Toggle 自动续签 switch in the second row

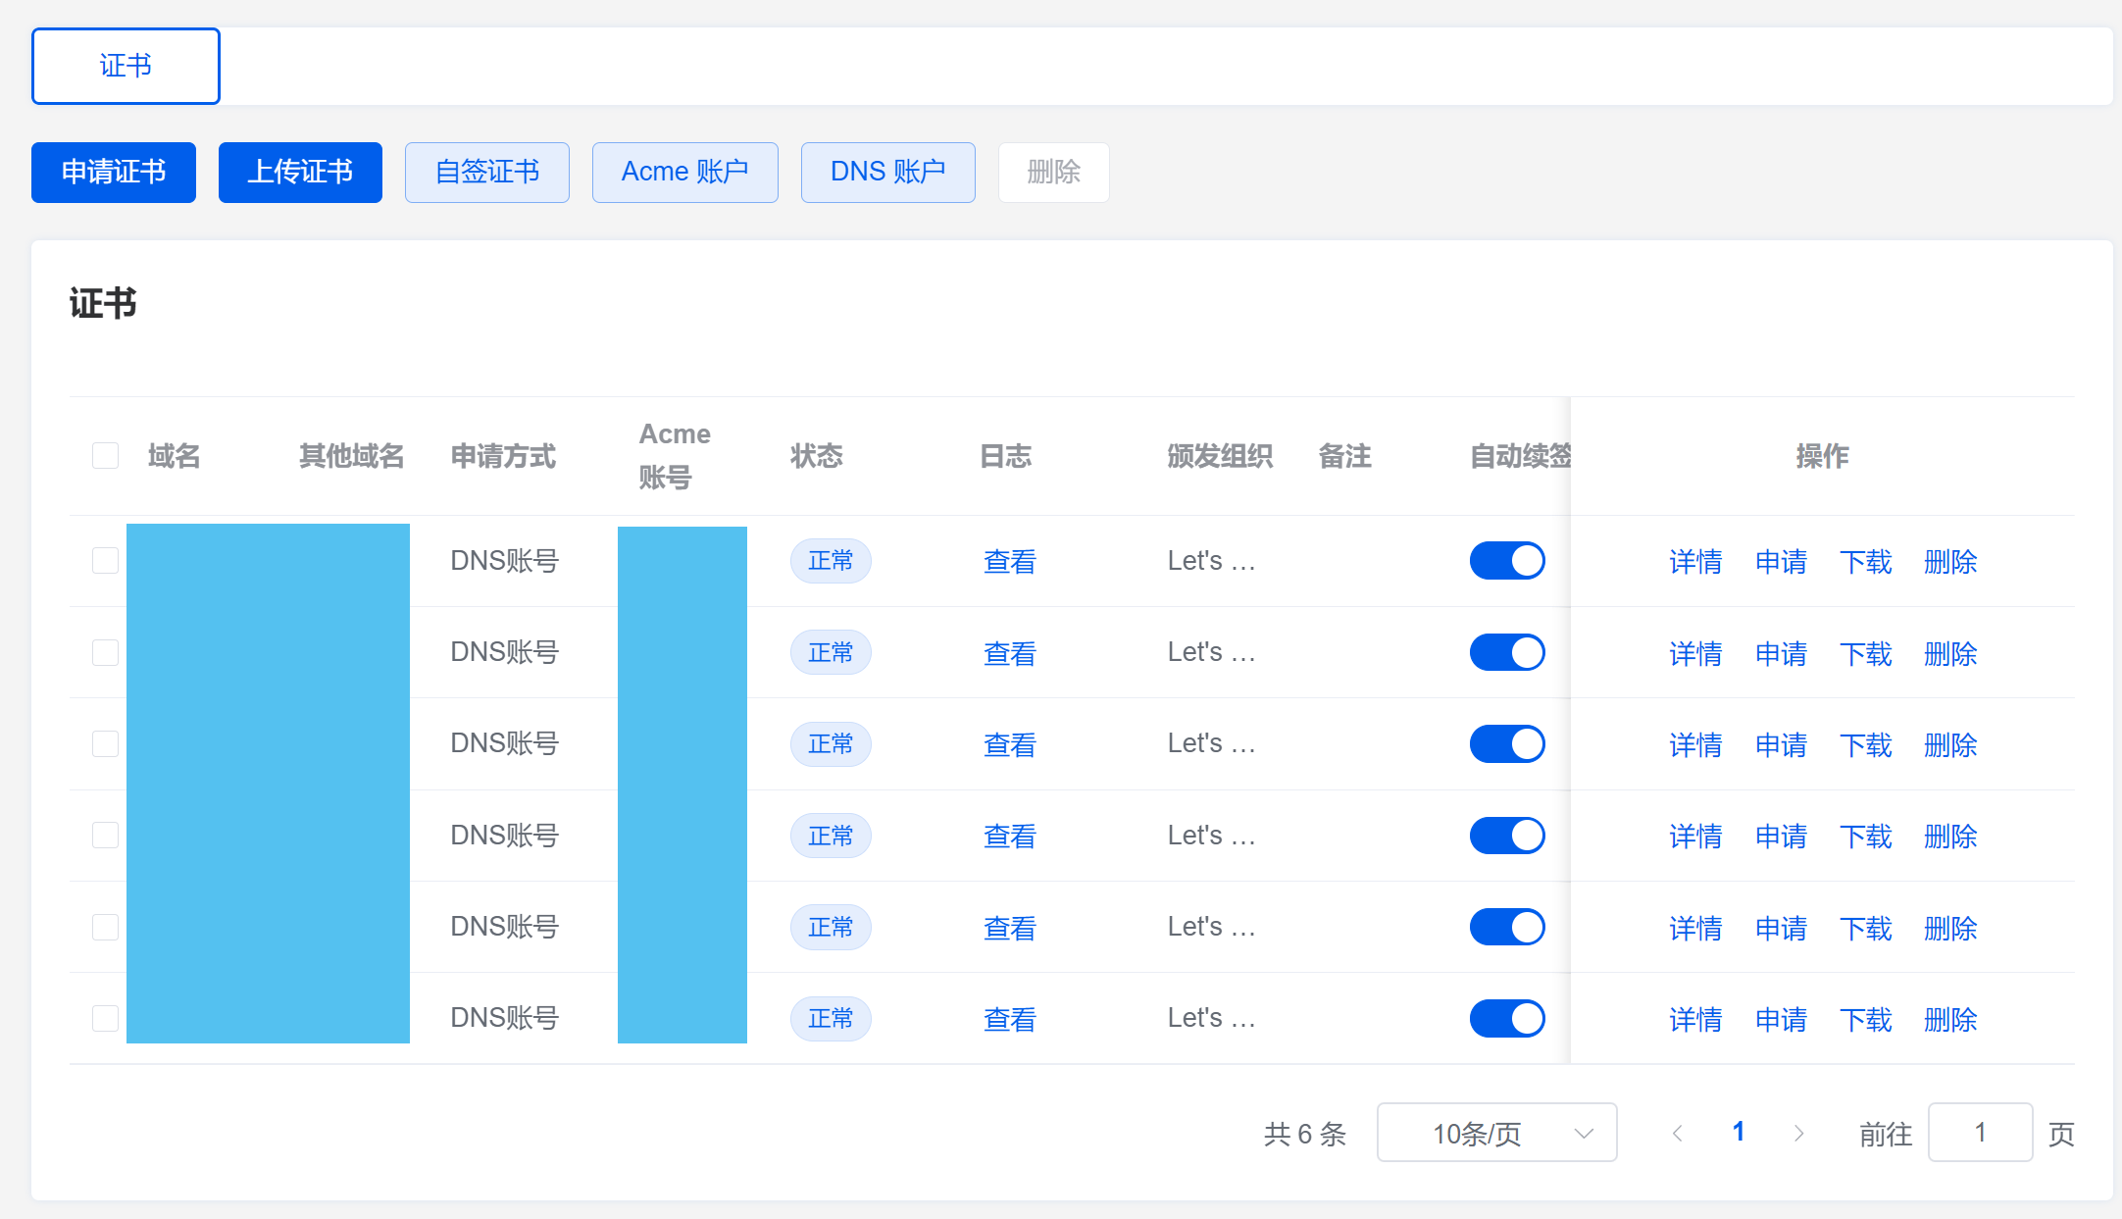pyautogui.click(x=1507, y=652)
